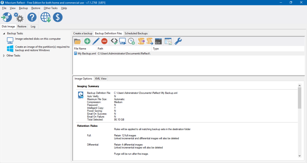
Task: Click Image selected disks on this computer
Action: (x=38, y=39)
